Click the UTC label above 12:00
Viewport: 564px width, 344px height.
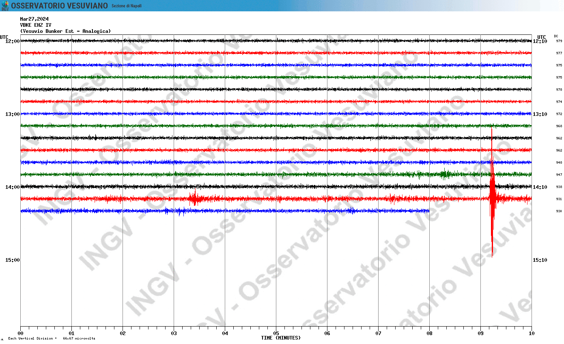click(4, 37)
